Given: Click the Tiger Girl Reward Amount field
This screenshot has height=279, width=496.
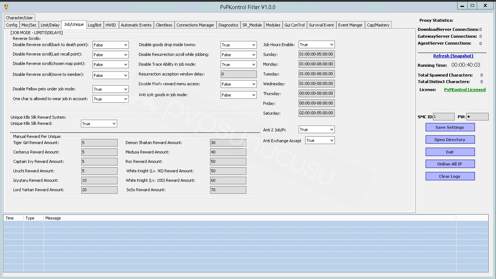Looking at the screenshot, I should pyautogui.click(x=99, y=143).
